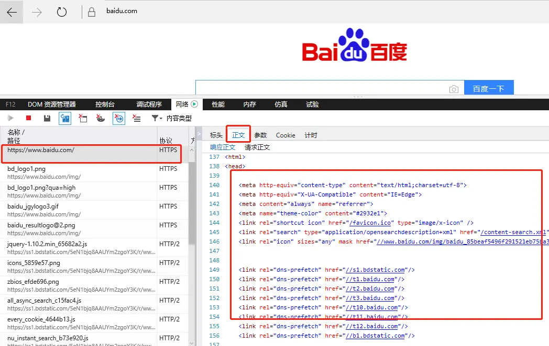Image resolution: width=549 pixels, height=346 pixels.
Task: Select the zbios_efde696.png request
Action: (94, 285)
